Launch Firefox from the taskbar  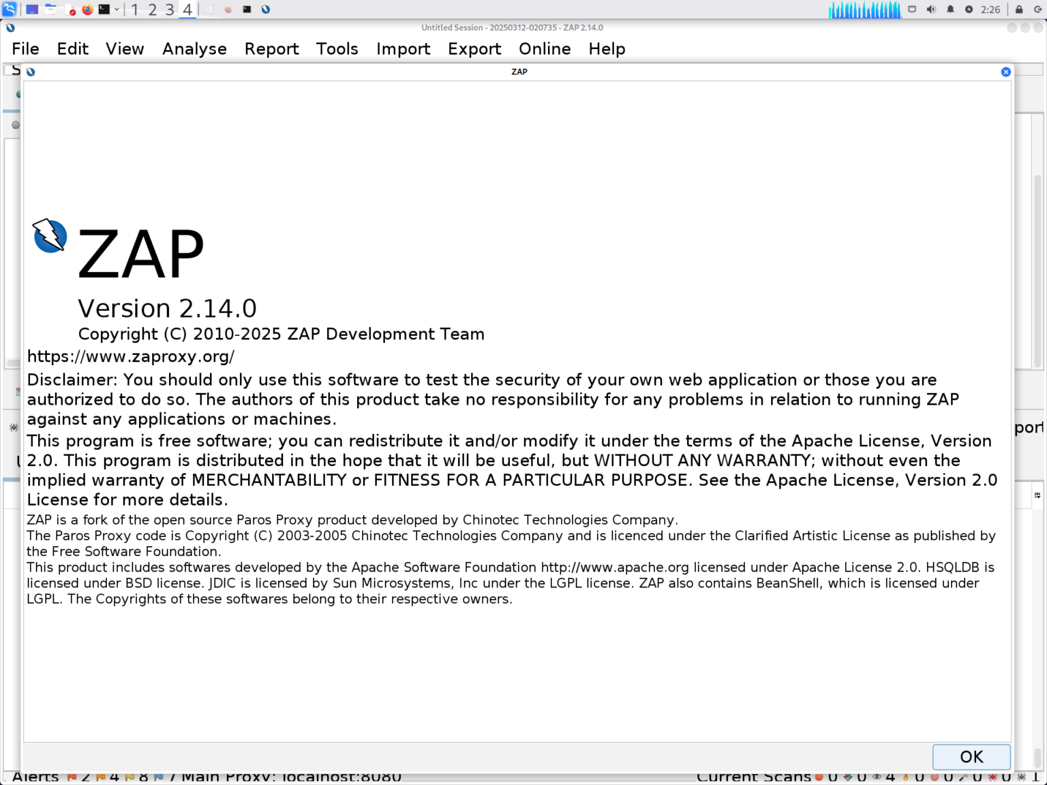[x=87, y=10]
